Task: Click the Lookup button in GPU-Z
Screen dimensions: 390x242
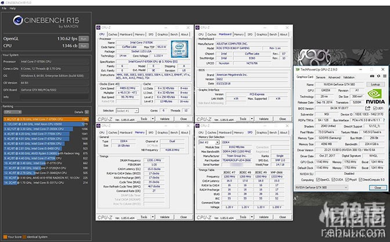Action: click(375, 85)
